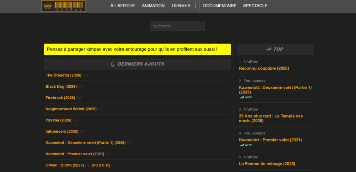Screen dimensions: 356x172
Task: Open The Dreadful (2026) film link
Action: [63, 75]
